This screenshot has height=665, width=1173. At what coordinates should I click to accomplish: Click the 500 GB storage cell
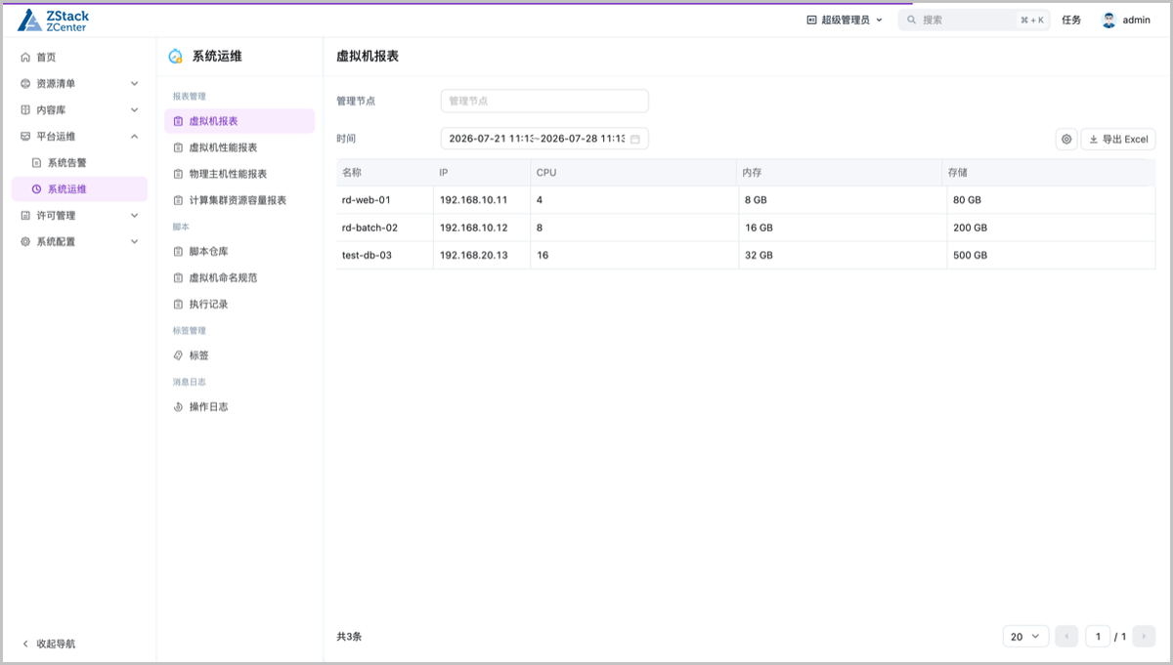[x=1051, y=255]
